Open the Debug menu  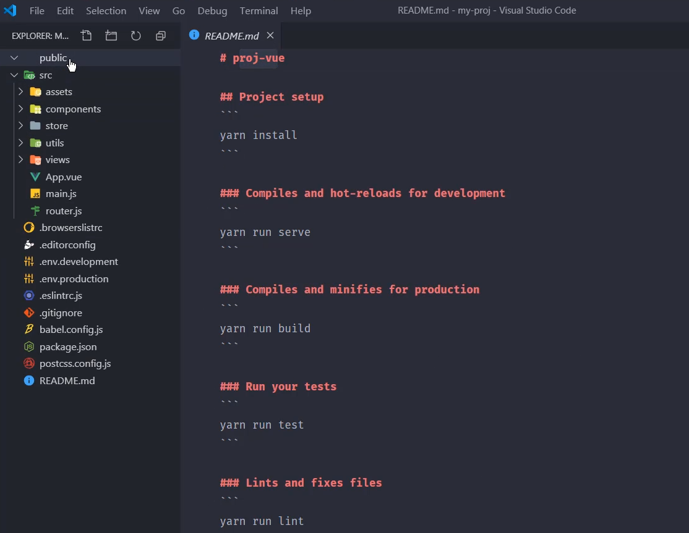pyautogui.click(x=212, y=10)
